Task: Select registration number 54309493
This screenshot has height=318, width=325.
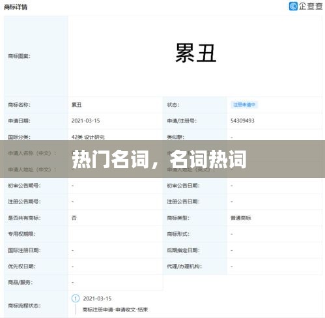Action: coord(242,121)
